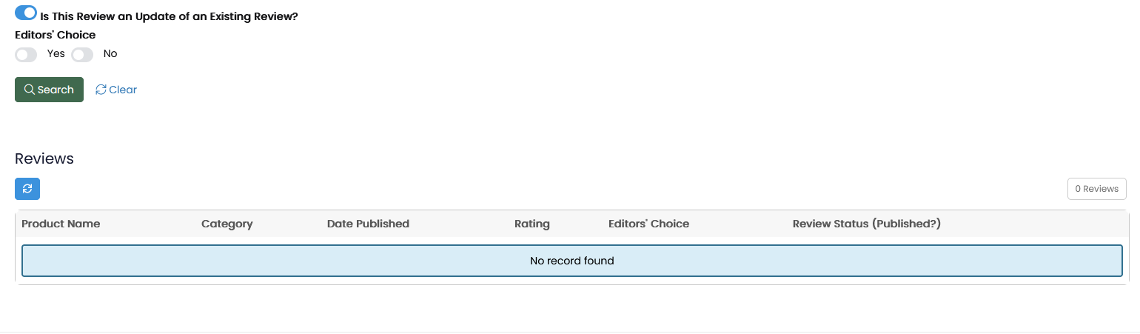Click the magnifier icon in the Search button
The image size is (1140, 334).
[x=30, y=90]
